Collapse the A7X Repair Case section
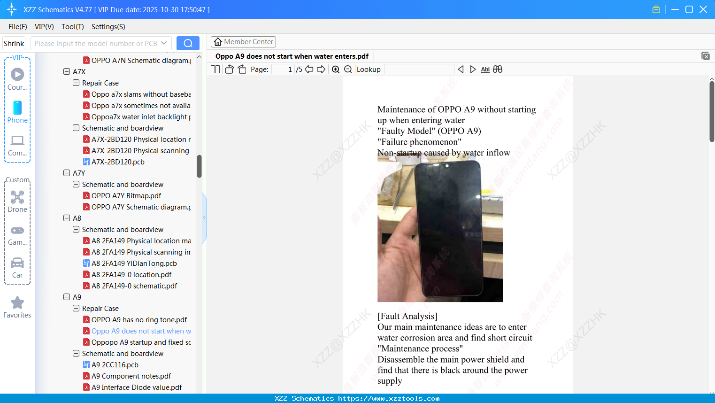 [x=76, y=83]
